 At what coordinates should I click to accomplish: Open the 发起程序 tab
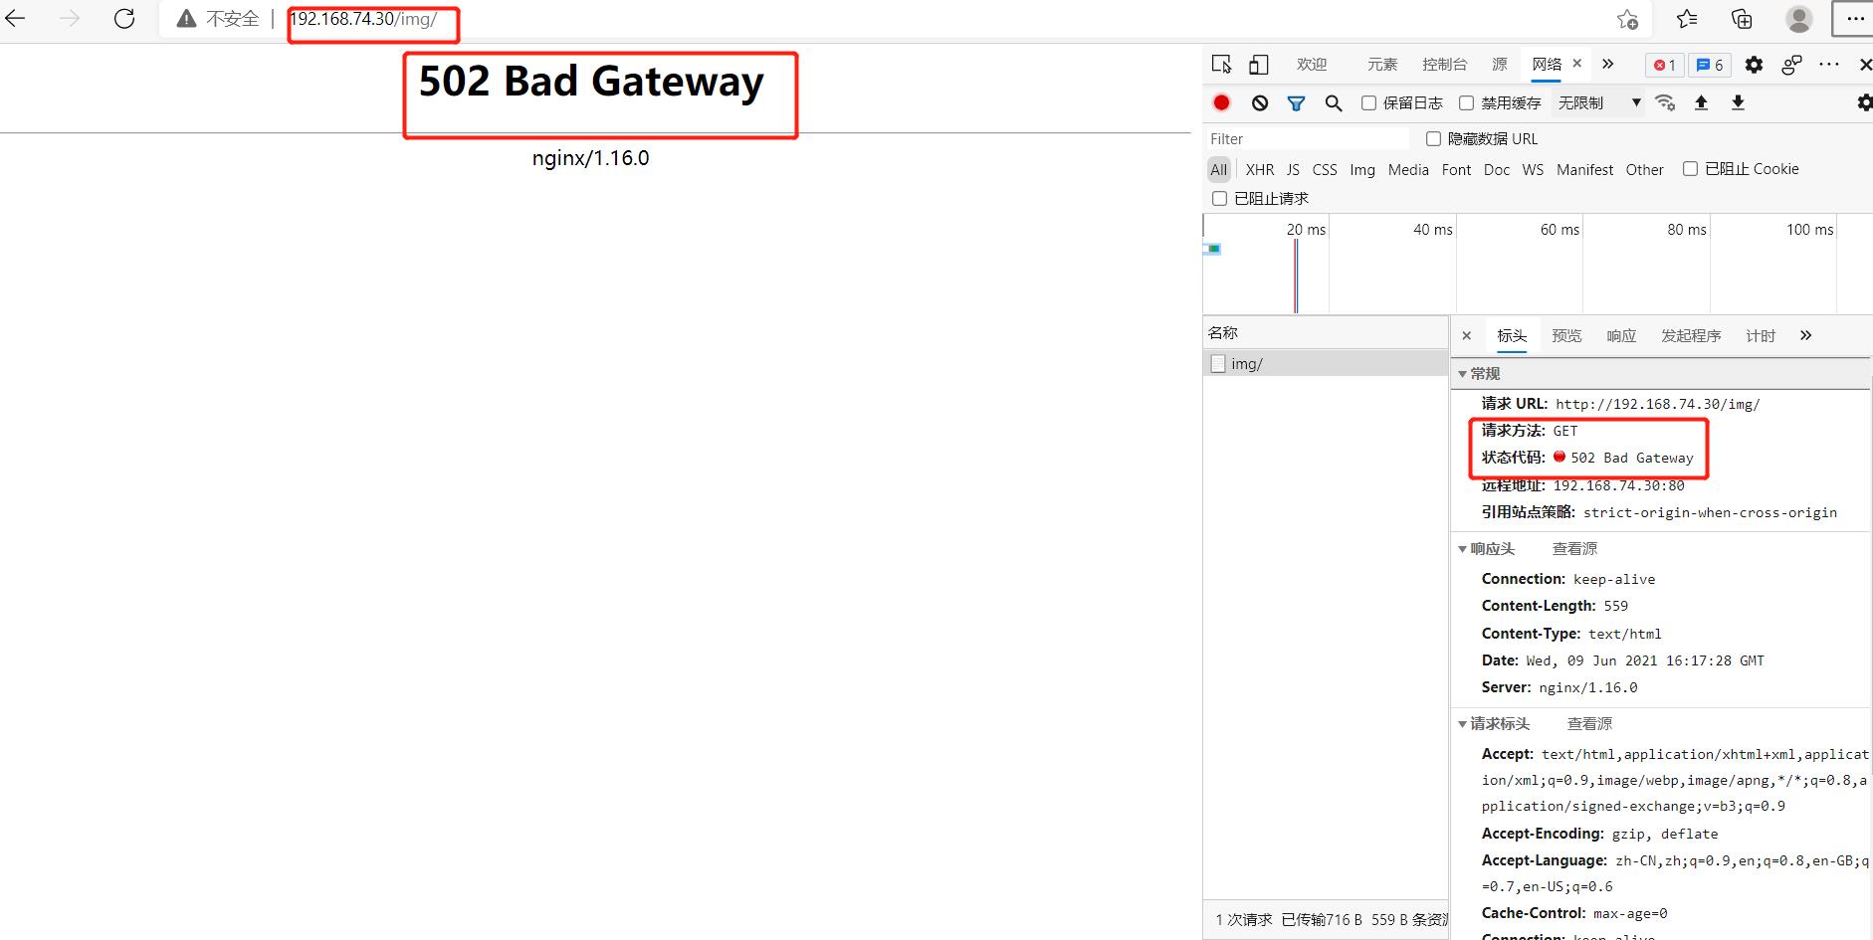click(x=1691, y=336)
